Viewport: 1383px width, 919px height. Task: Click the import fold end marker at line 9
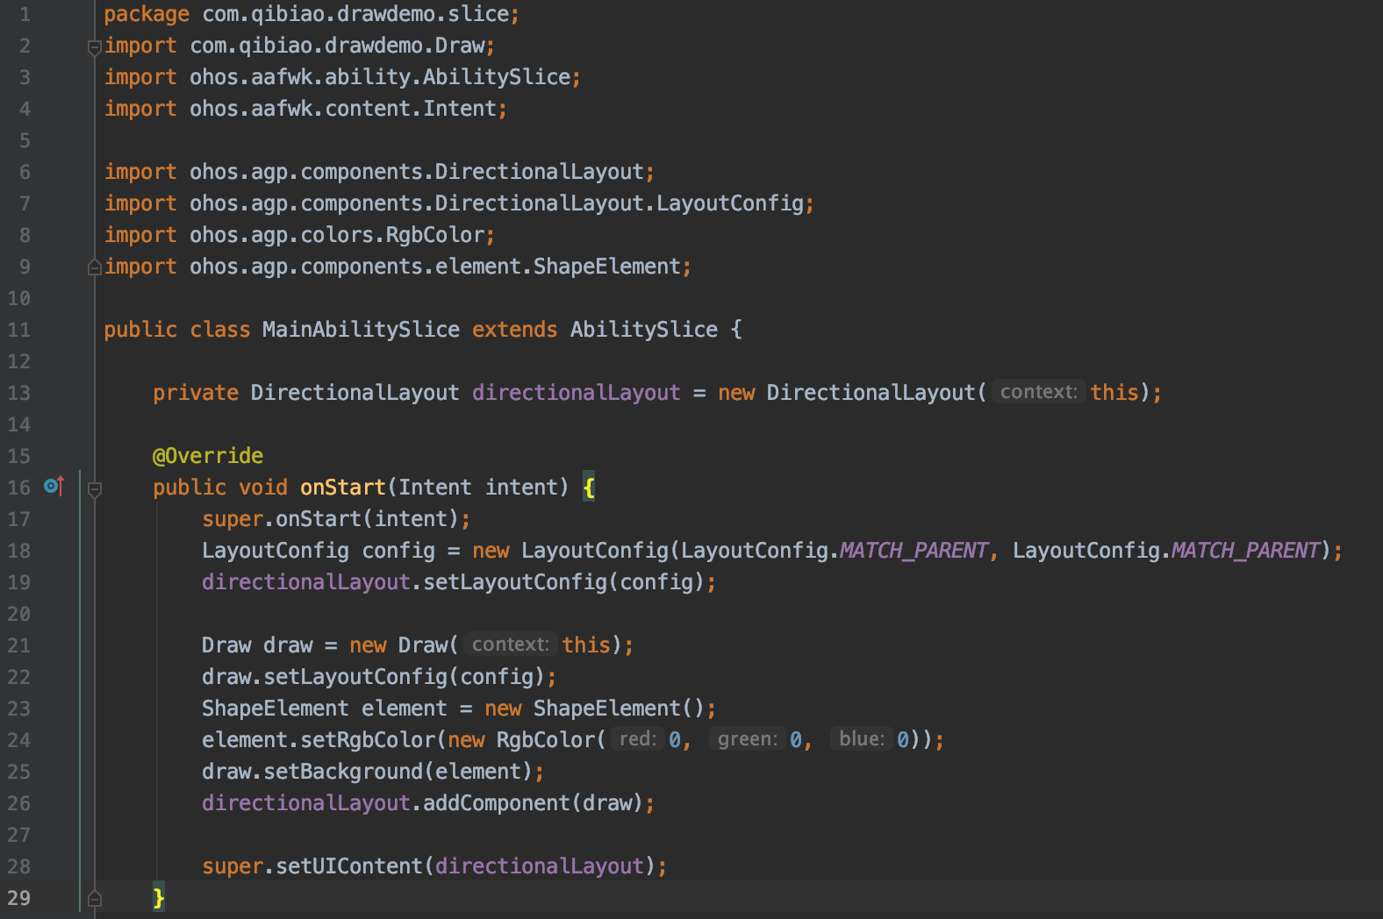tap(95, 267)
